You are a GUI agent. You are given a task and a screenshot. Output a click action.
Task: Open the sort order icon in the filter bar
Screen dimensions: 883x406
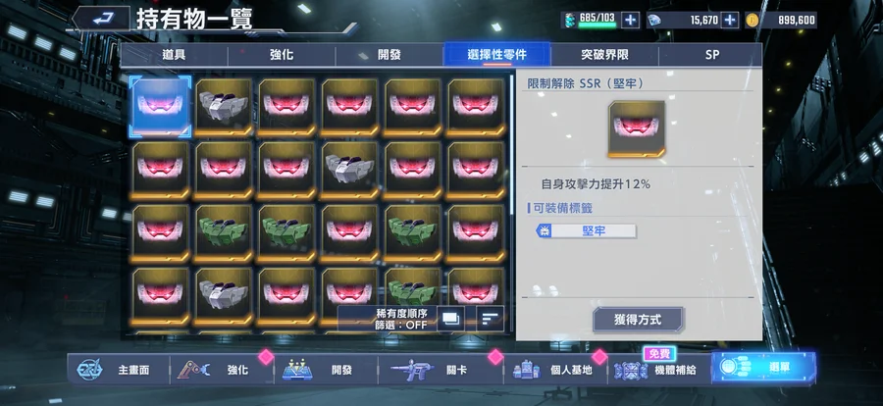pyautogui.click(x=490, y=319)
